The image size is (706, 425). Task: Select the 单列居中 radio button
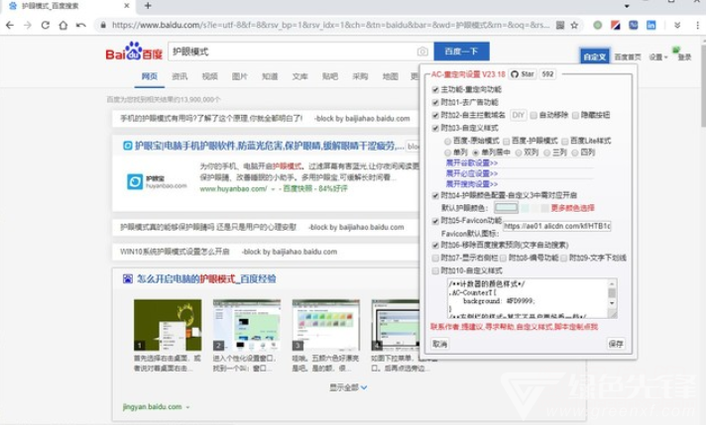(476, 153)
